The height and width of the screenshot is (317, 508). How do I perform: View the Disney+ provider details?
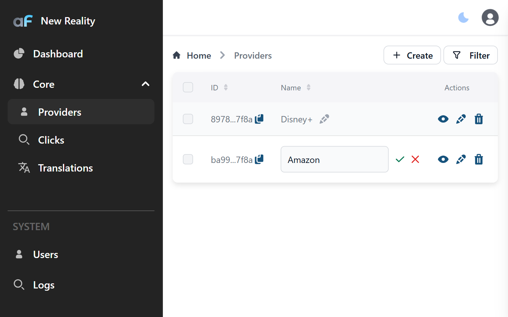point(443,119)
